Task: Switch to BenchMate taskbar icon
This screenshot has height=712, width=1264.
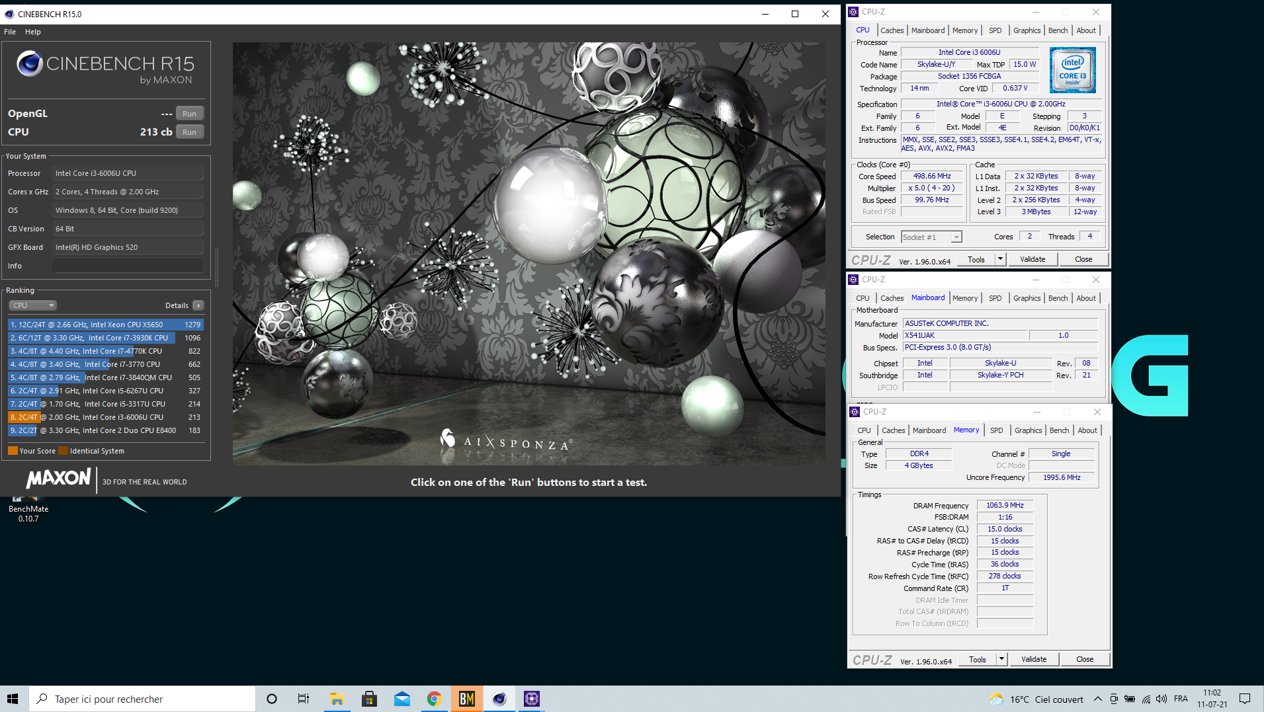Action: pyautogui.click(x=466, y=699)
